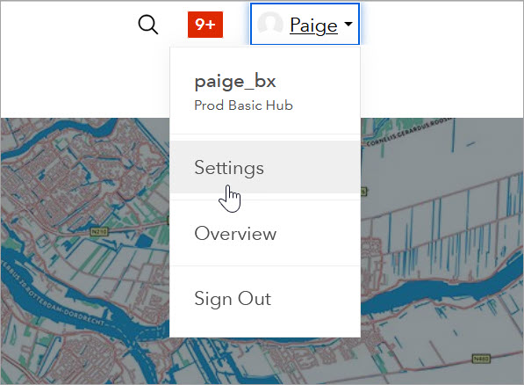This screenshot has width=524, height=385.
Task: Click the underlined Paige name
Action: coord(313,25)
